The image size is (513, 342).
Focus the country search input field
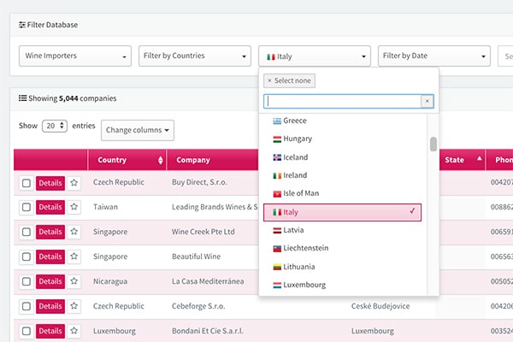pyautogui.click(x=342, y=101)
